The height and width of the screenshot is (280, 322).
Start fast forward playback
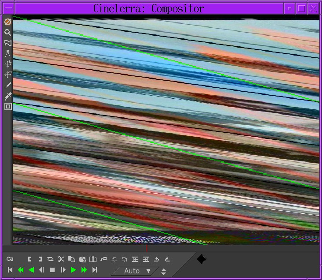pyautogui.click(x=84, y=270)
